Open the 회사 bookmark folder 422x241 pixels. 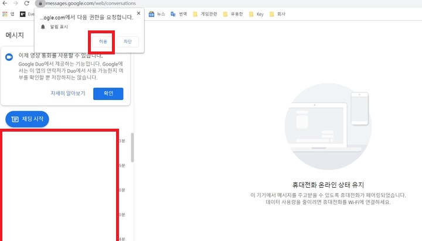(277, 14)
